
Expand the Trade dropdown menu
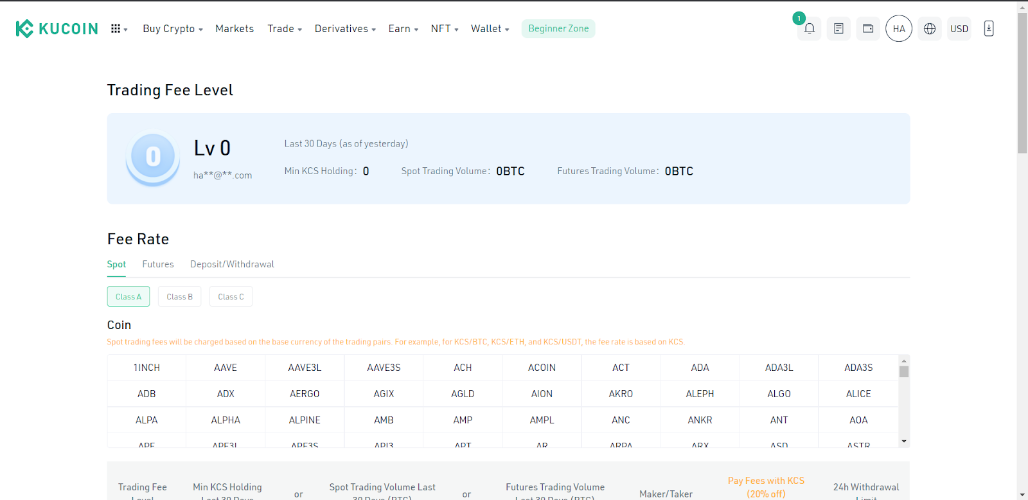coord(285,29)
